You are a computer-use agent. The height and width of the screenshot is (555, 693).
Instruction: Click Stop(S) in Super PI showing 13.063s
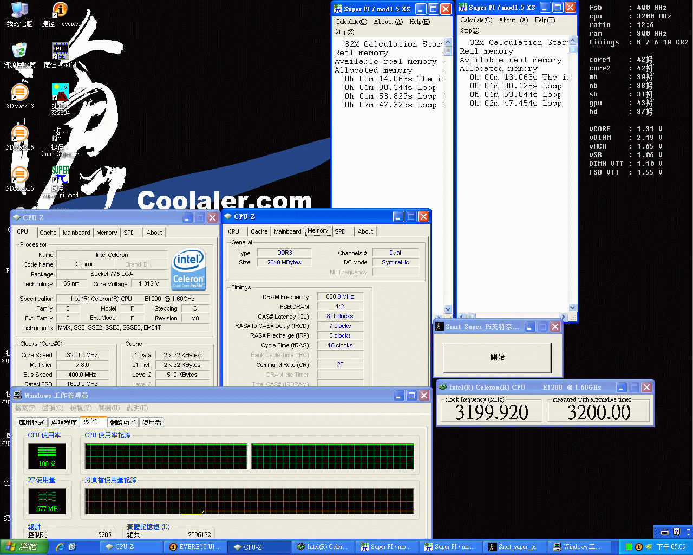pos(469,30)
